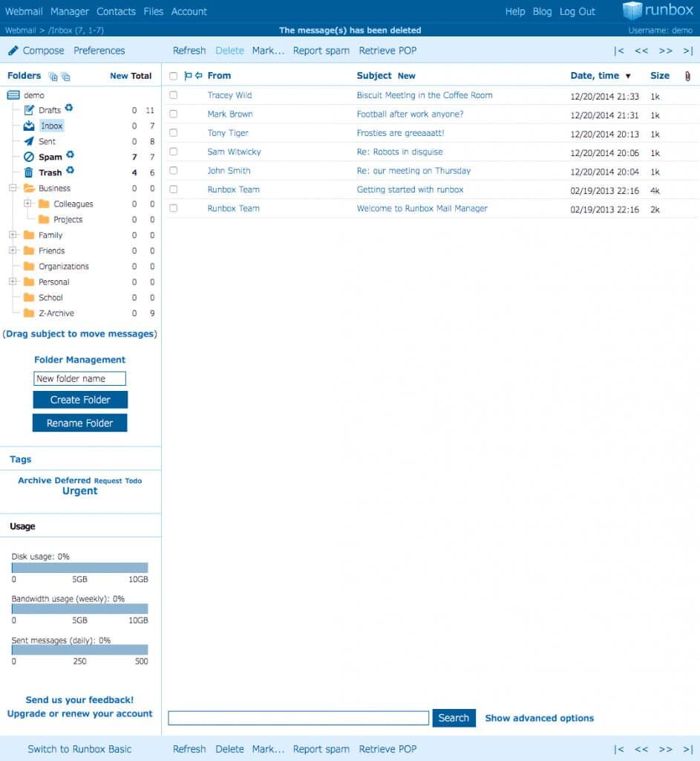Screen dimensions: 700x761
Task: Check the Sam Witwicky message checkbox
Action: (x=173, y=152)
